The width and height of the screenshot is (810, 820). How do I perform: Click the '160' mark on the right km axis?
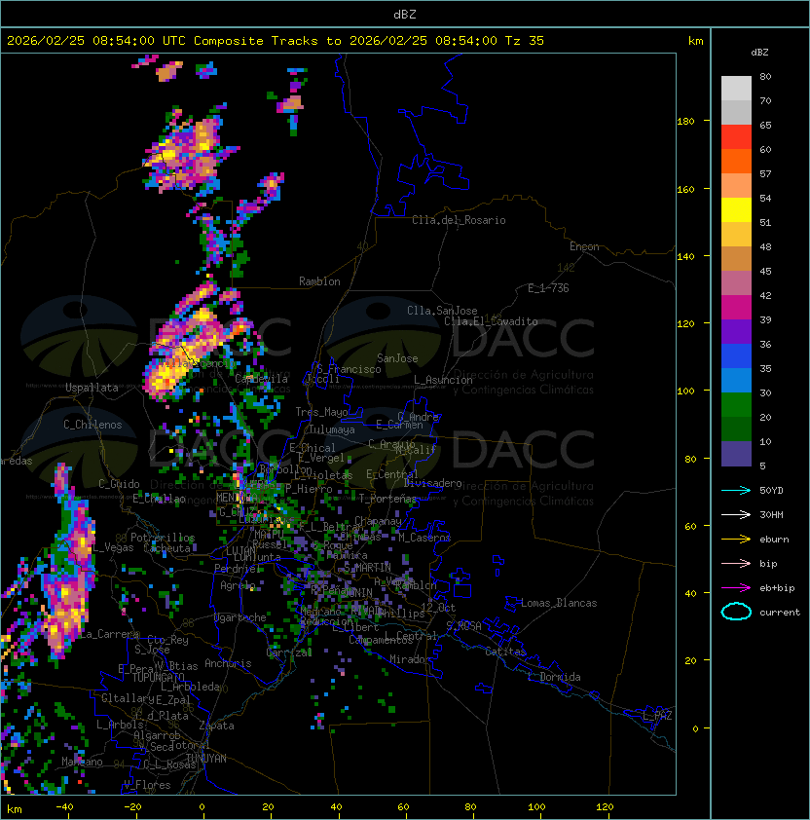685,189
